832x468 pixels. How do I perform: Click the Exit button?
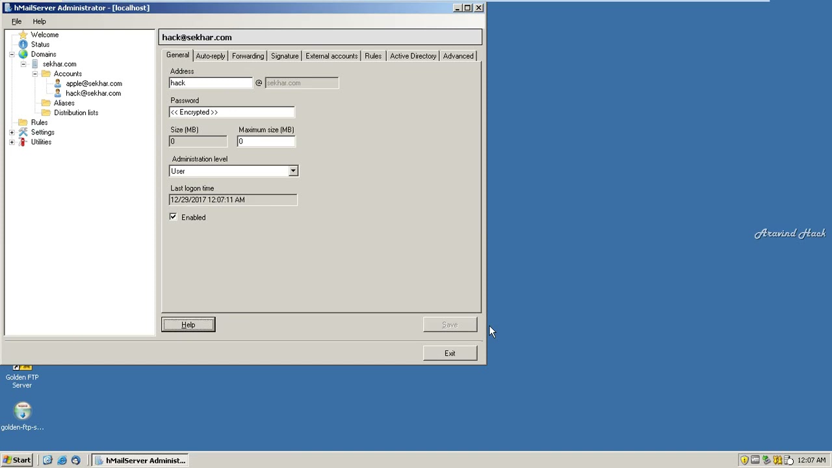coord(450,354)
